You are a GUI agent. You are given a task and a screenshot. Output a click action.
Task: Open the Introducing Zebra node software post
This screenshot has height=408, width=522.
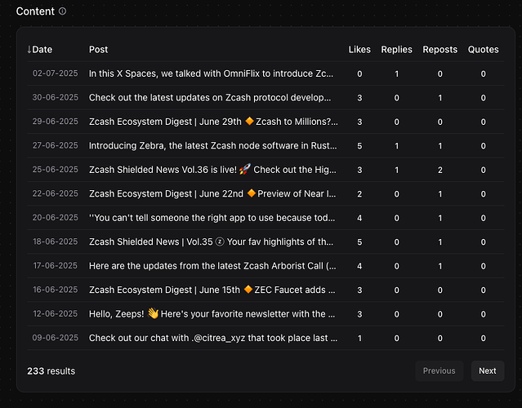[211, 146]
